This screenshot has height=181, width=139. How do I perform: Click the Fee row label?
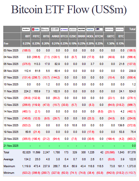tap(6, 44)
